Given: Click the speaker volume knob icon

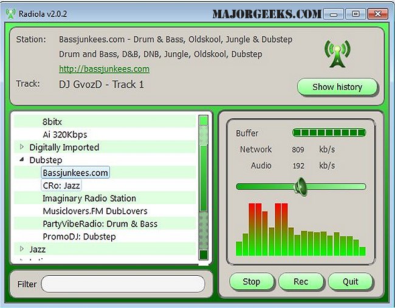Looking at the screenshot, I should tap(301, 187).
